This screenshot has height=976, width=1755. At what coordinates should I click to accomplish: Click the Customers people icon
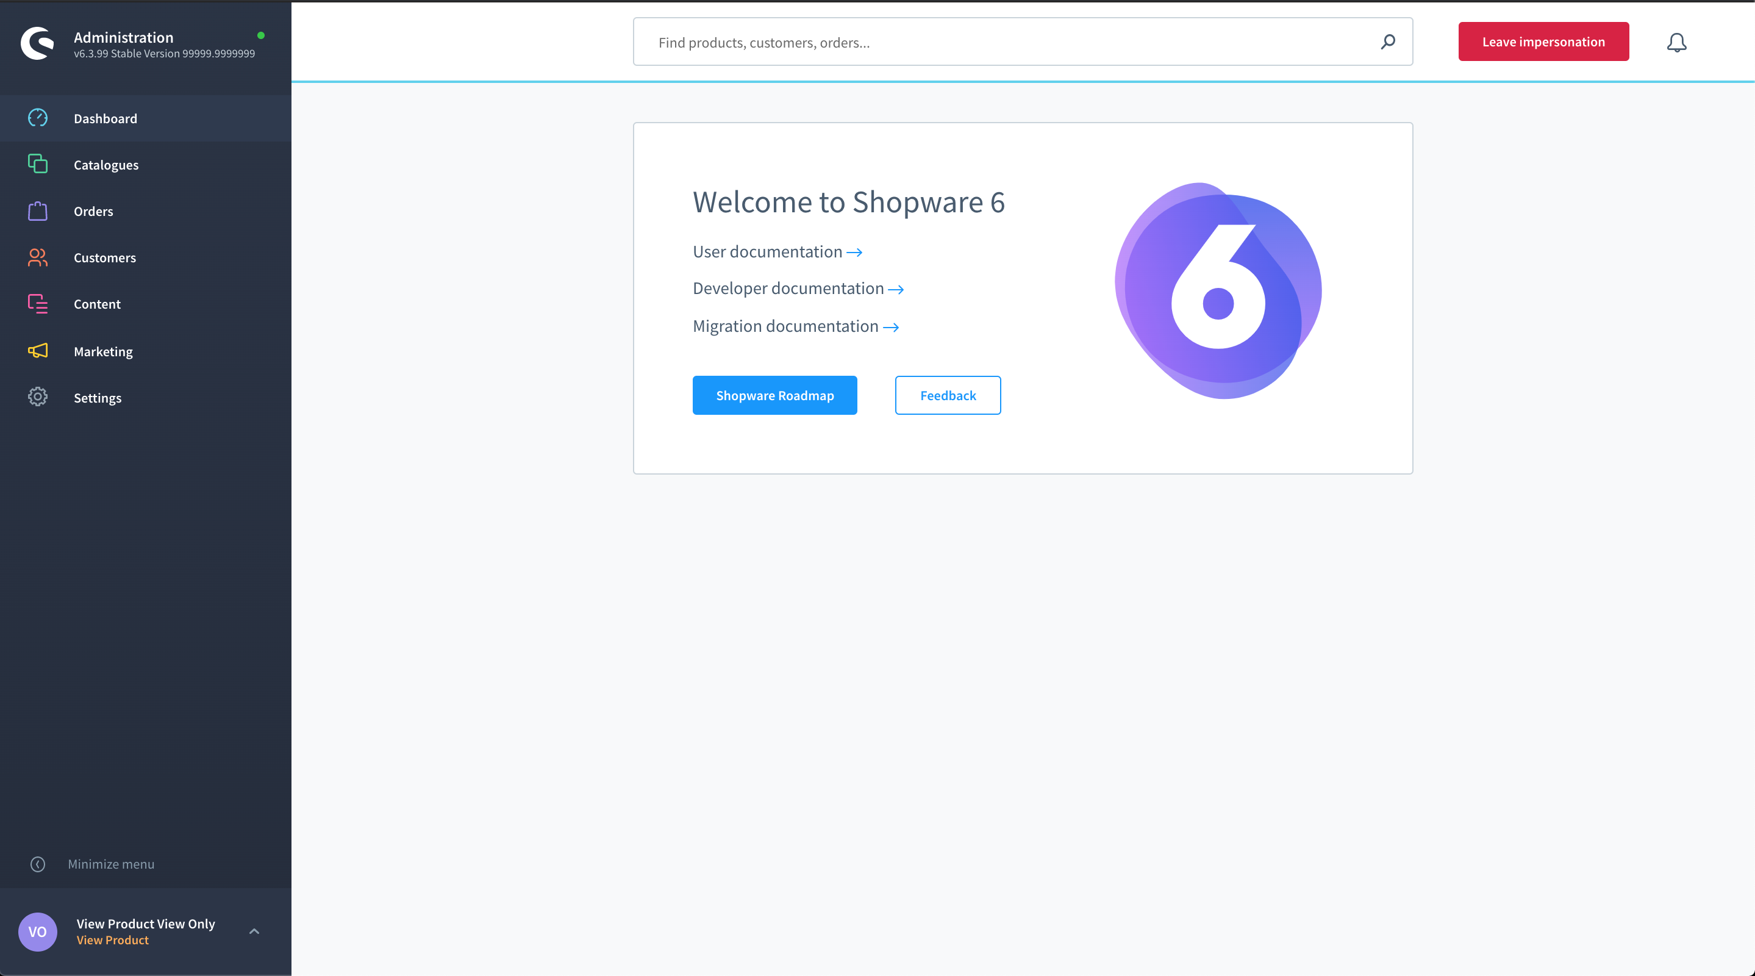point(37,257)
